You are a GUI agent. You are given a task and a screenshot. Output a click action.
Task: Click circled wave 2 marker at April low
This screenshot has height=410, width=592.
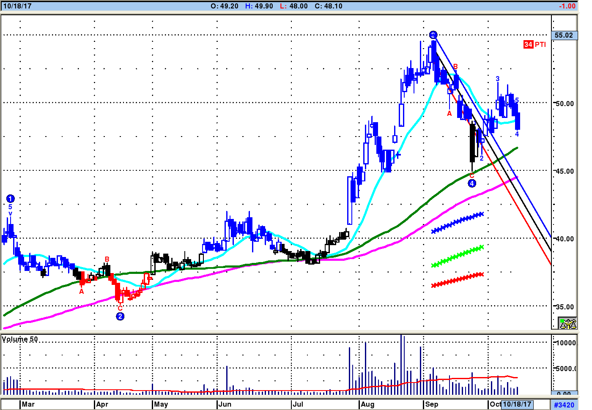[x=120, y=316]
